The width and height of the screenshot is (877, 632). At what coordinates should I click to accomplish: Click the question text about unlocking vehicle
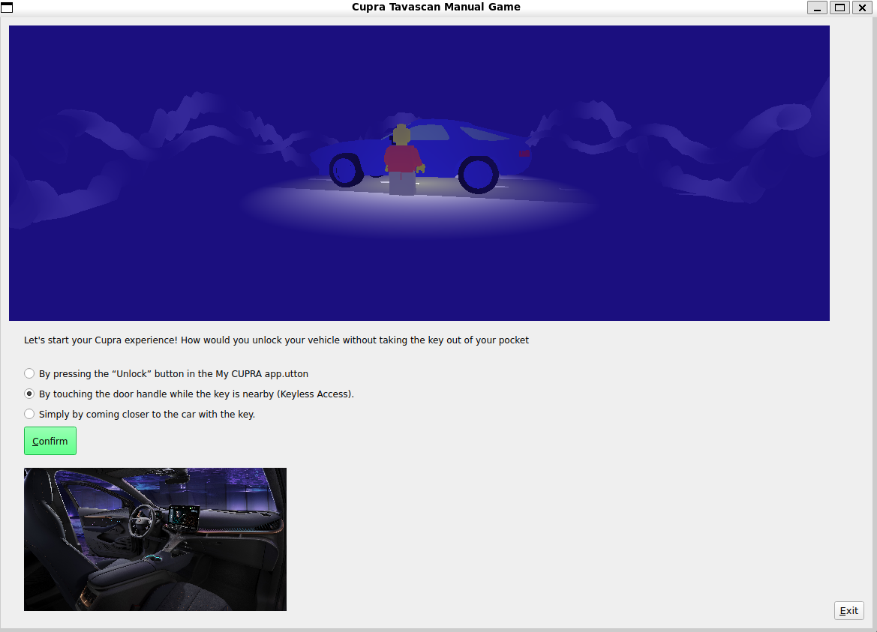click(x=276, y=340)
